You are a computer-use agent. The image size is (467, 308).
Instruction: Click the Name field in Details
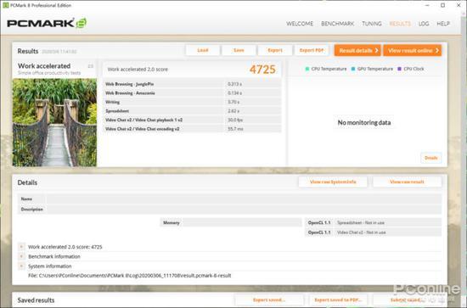(244, 199)
